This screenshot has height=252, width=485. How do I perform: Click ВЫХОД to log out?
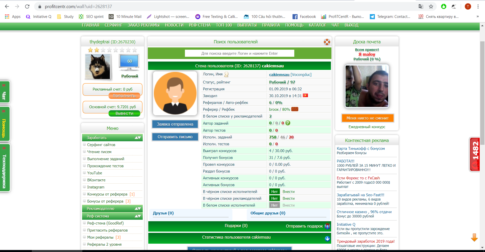pyautogui.click(x=351, y=25)
